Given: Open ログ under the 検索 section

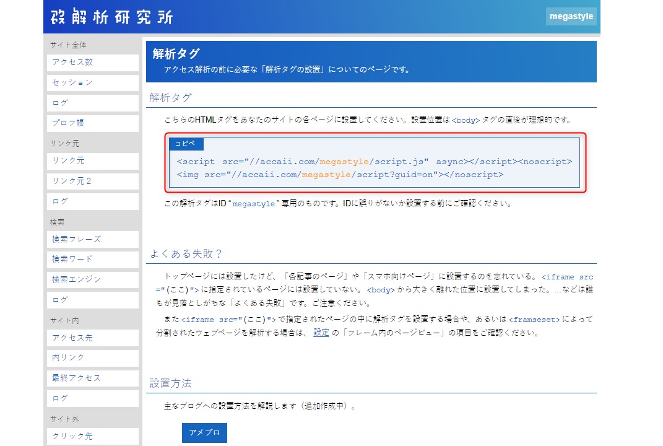Looking at the screenshot, I should [93, 300].
